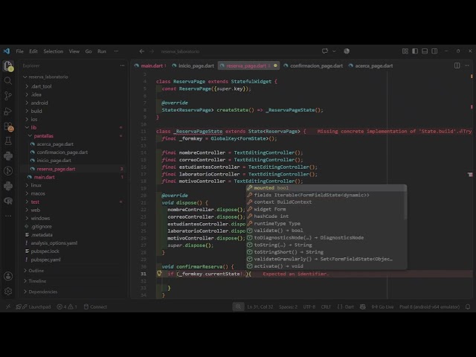Click the zoom magnifier in status bar
This screenshot has height=357, width=476.
[238, 306]
